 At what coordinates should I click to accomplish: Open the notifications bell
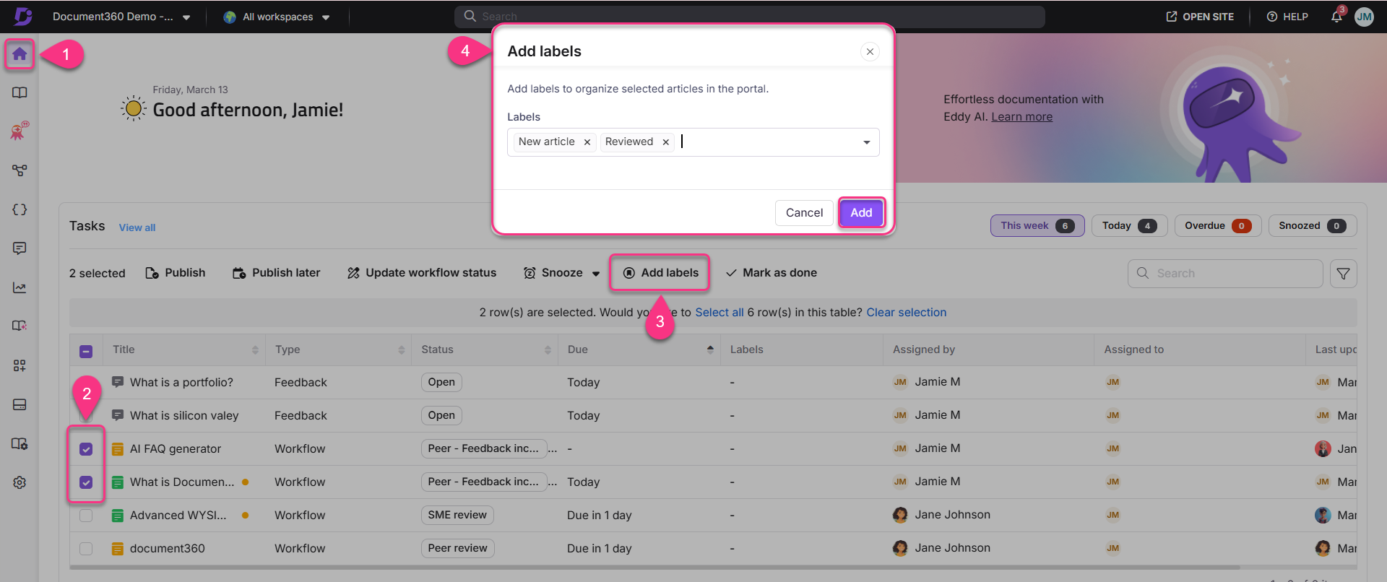[x=1336, y=16]
